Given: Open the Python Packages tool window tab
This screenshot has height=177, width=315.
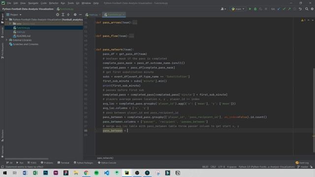Looking at the screenshot, I should (x=83, y=163).
